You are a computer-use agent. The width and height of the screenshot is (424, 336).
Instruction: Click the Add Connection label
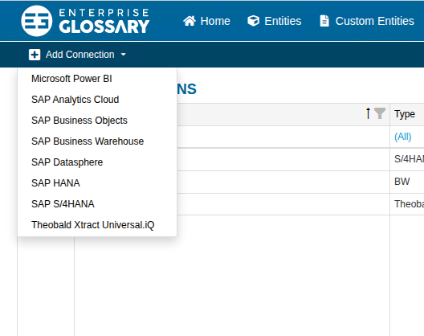(80, 55)
